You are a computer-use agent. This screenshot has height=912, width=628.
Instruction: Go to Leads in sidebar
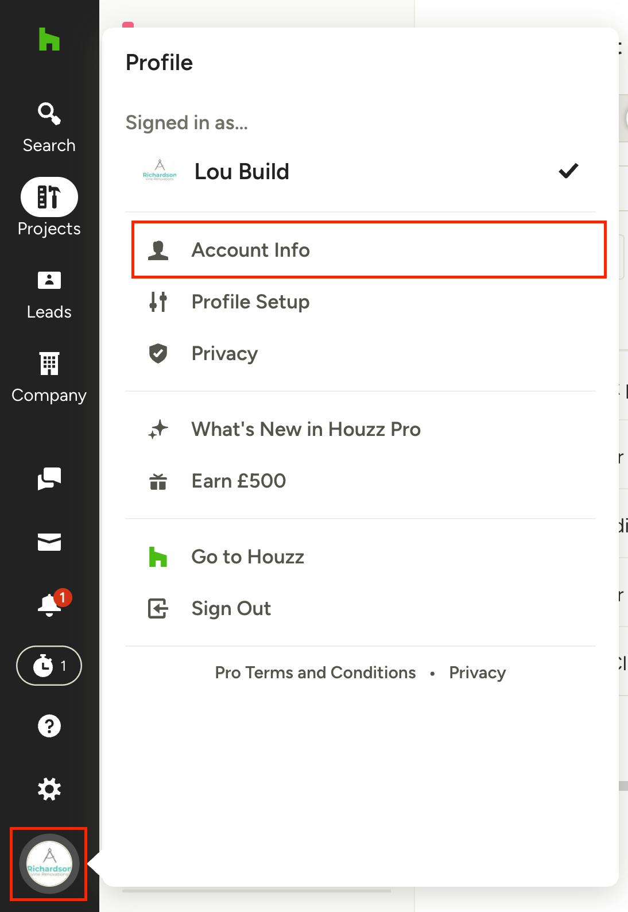click(x=49, y=295)
